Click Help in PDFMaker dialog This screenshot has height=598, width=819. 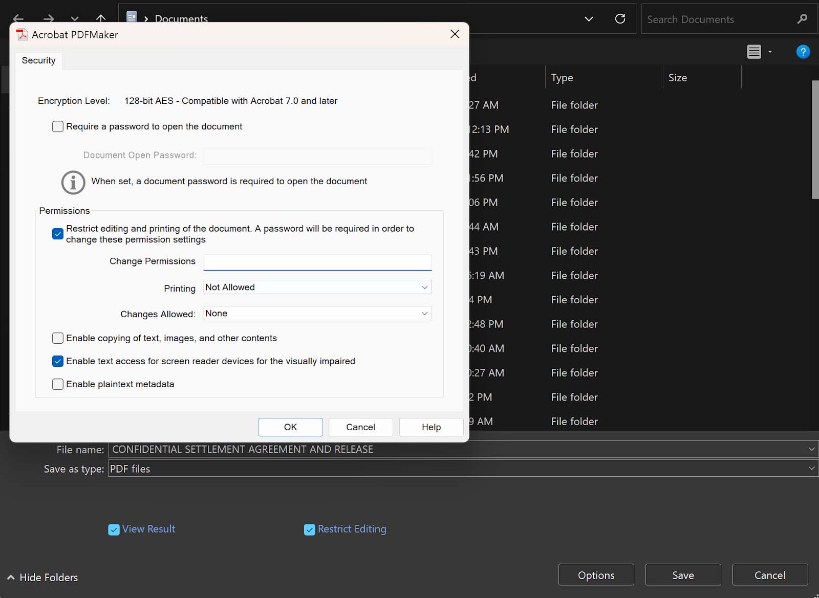[x=431, y=427]
